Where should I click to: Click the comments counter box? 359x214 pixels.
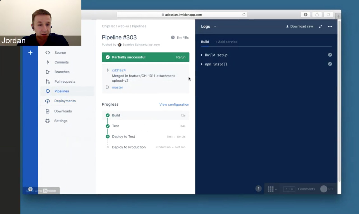(x=289, y=189)
